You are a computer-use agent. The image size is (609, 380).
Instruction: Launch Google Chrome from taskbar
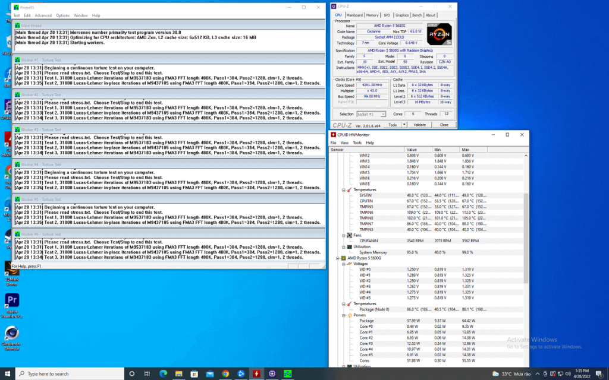tap(225, 373)
